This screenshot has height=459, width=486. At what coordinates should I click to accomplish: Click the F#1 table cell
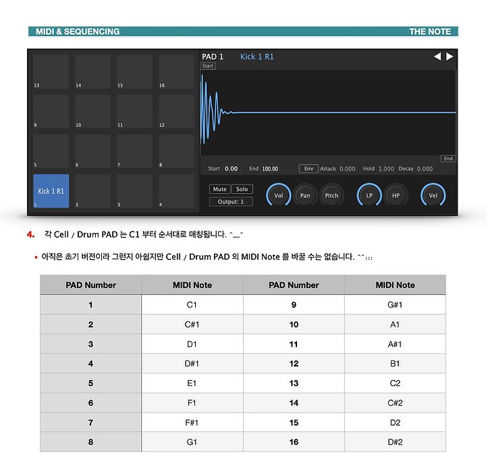[x=192, y=423]
